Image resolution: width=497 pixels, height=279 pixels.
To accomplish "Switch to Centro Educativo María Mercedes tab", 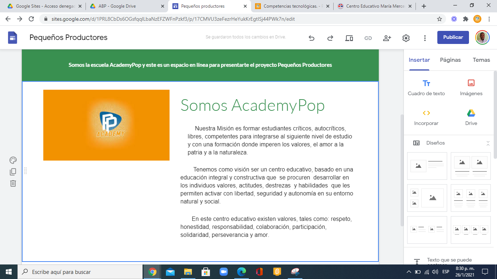I will click(375, 6).
